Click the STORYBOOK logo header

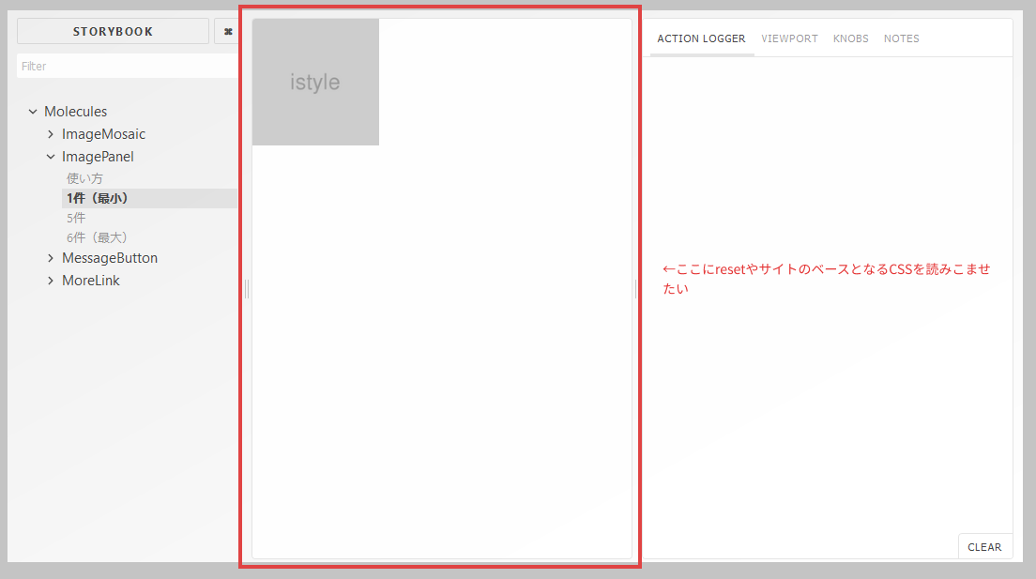tap(113, 31)
